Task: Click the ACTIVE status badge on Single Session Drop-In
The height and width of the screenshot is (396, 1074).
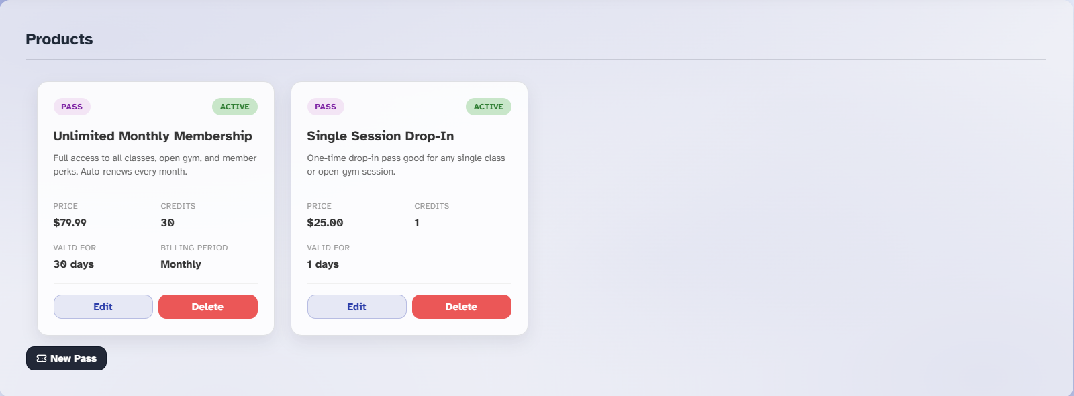Action: 488,106
